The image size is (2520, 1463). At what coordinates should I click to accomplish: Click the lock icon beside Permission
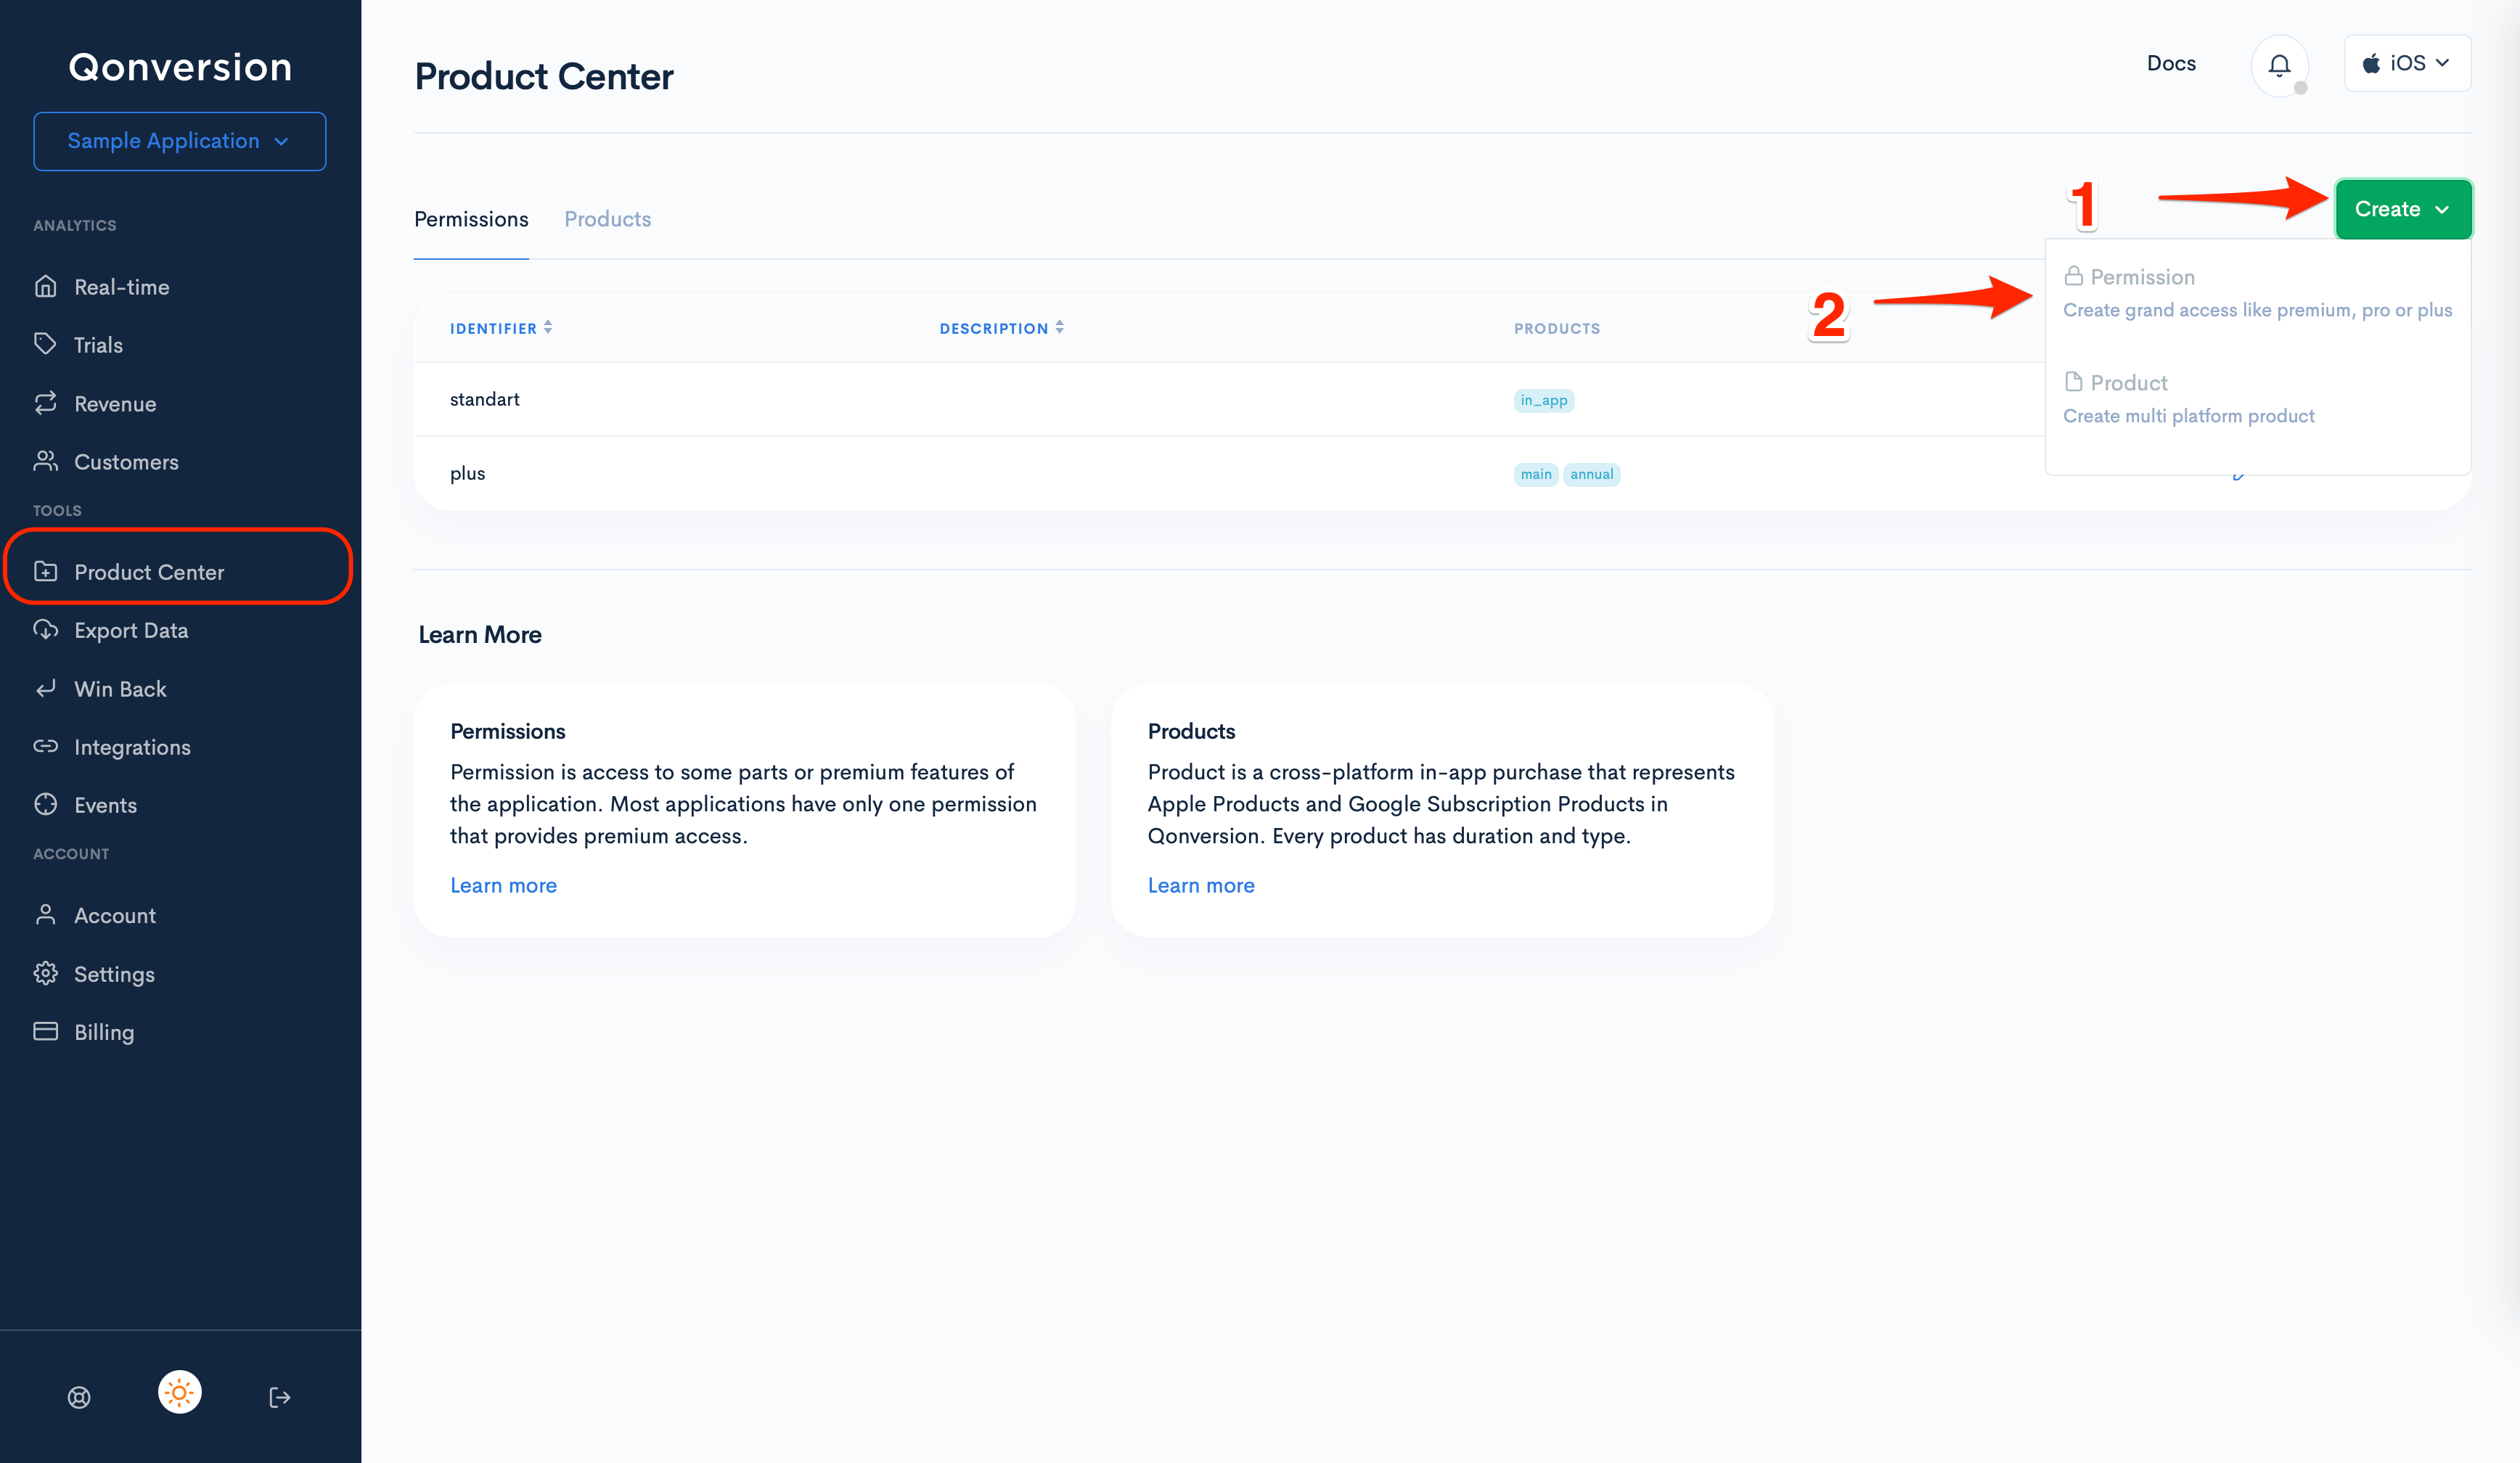pyautogui.click(x=2073, y=276)
